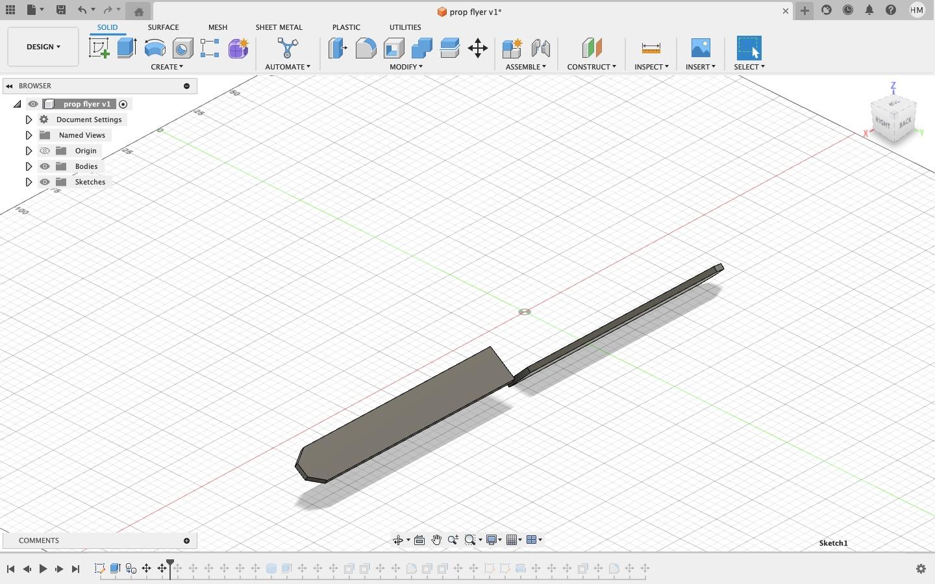Expand the Bodies folder

[x=29, y=166]
